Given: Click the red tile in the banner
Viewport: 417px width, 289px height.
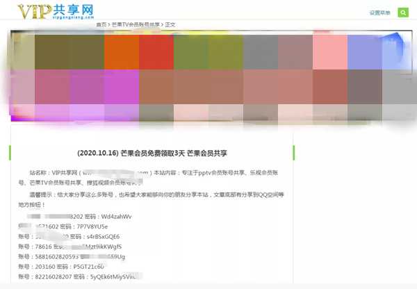Looking at the screenshot, I should tap(156, 50).
